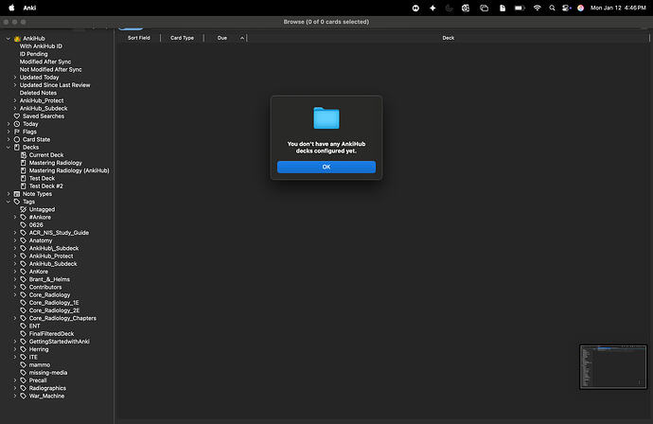The width and height of the screenshot is (653, 424).
Task: Click the Today clock icon
Action: [17, 124]
